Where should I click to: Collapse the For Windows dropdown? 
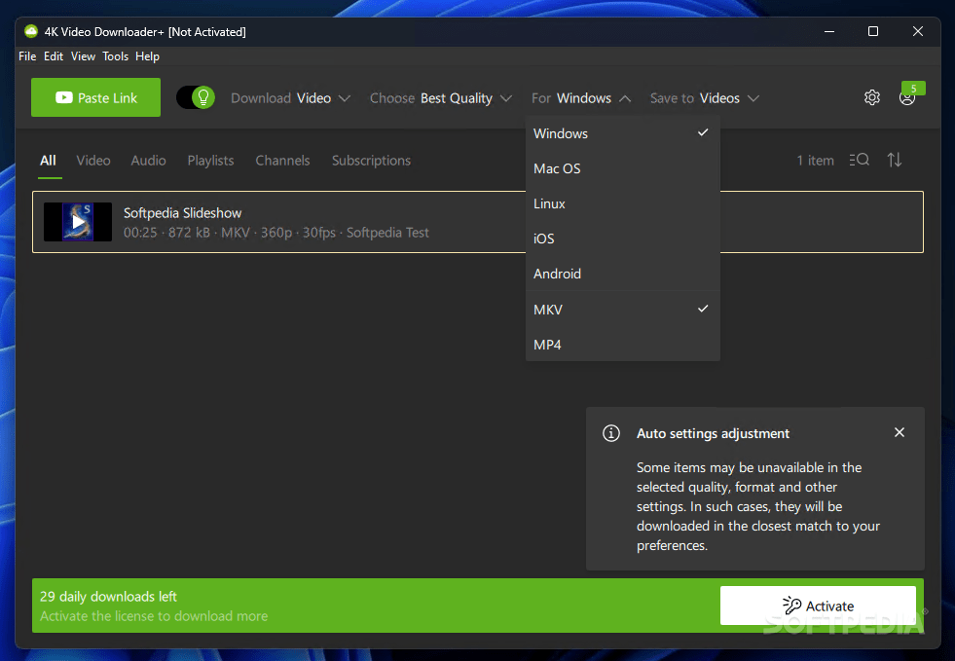point(580,98)
